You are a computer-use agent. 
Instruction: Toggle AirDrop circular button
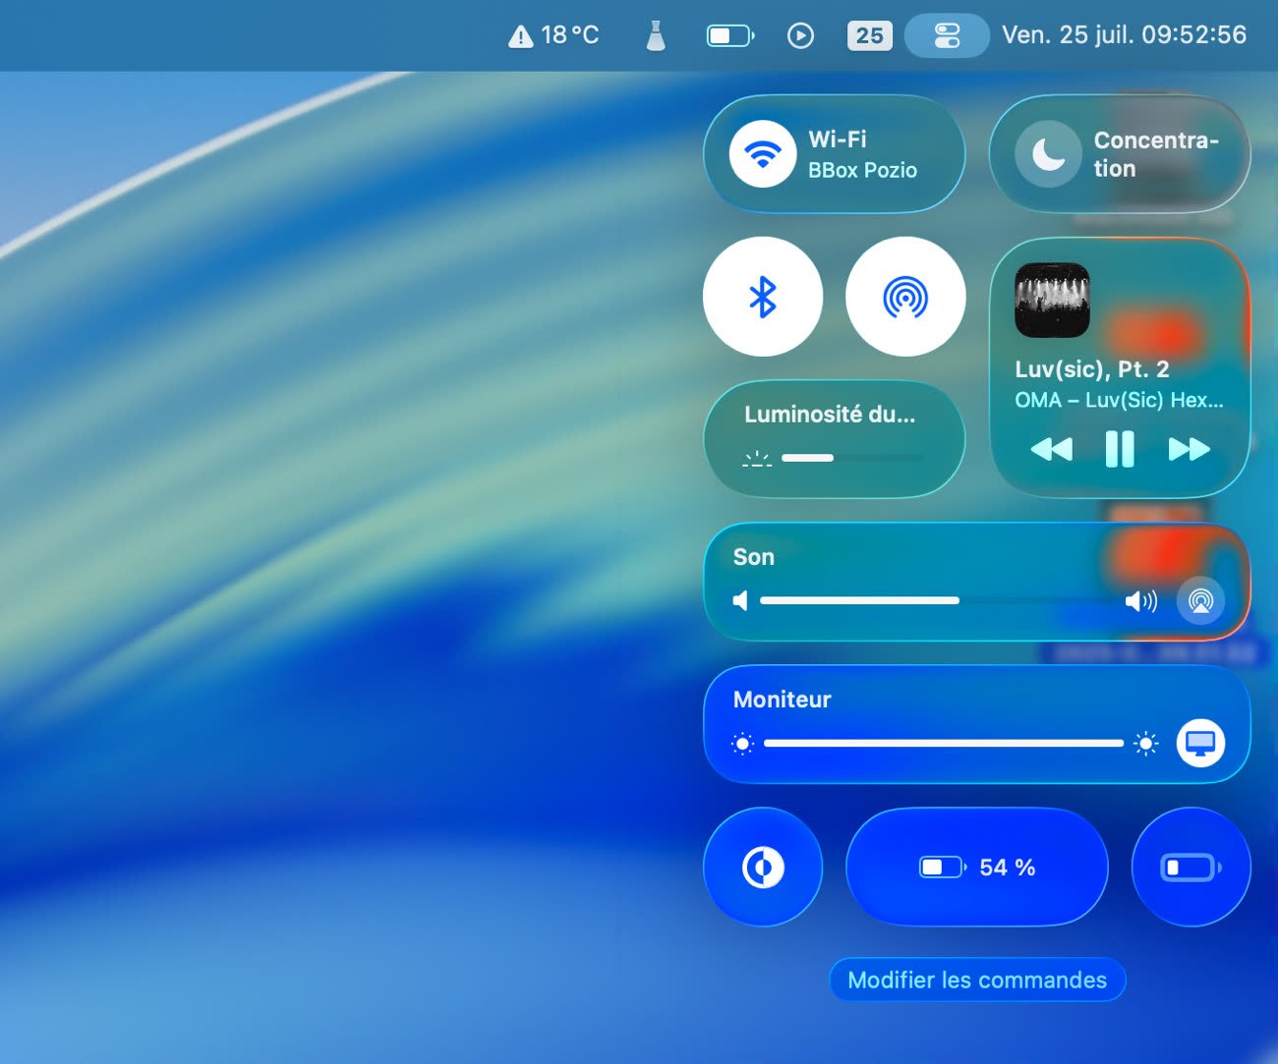905,297
